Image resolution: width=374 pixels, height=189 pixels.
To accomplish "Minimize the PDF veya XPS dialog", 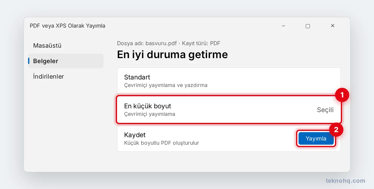I will coord(283,26).
